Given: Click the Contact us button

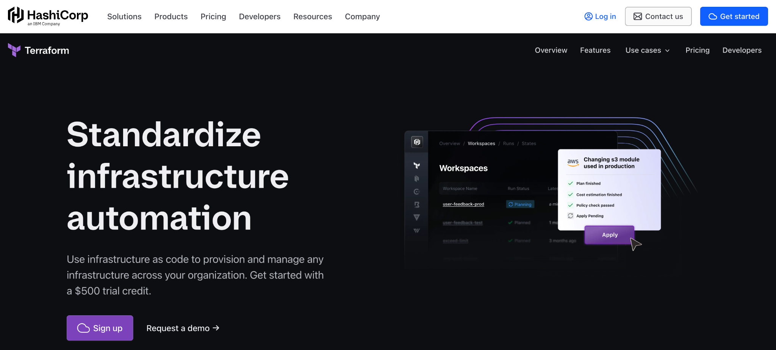Looking at the screenshot, I should 658,16.
